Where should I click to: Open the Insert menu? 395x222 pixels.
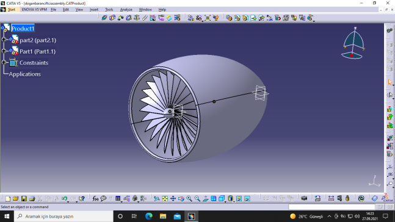tap(94, 10)
